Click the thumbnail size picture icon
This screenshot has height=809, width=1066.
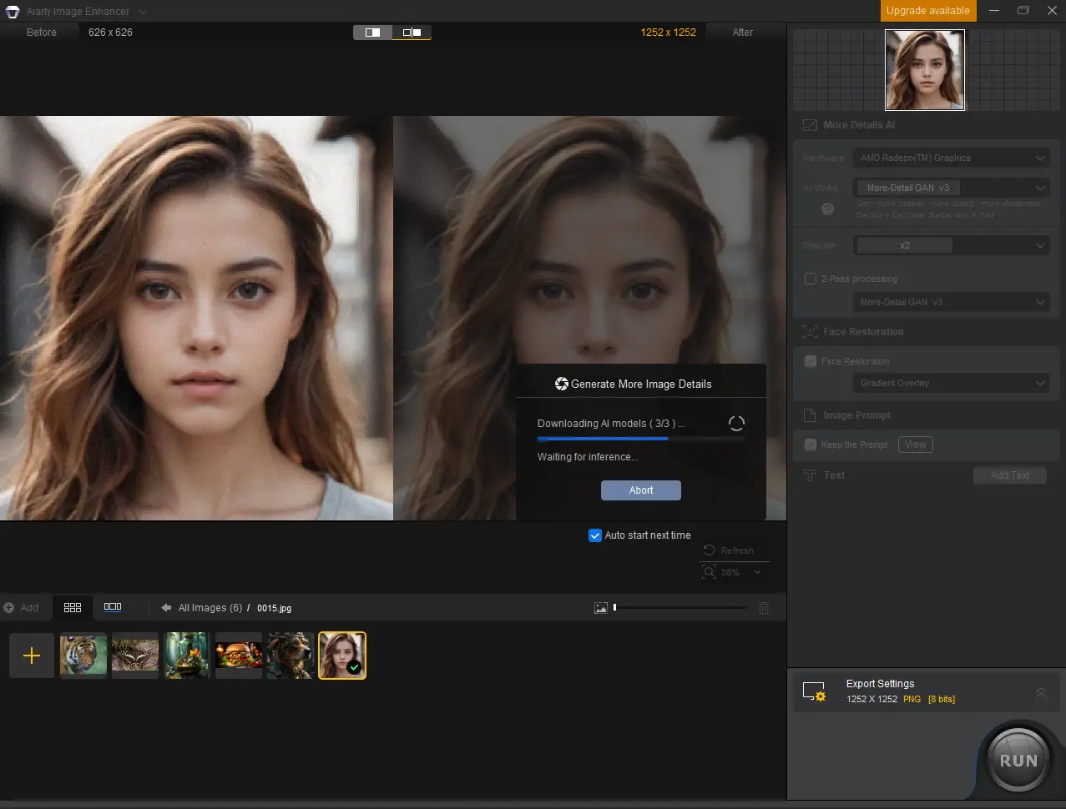click(601, 608)
